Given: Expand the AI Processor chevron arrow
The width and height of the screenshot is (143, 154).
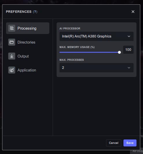Looking at the screenshot, I should [x=129, y=36].
